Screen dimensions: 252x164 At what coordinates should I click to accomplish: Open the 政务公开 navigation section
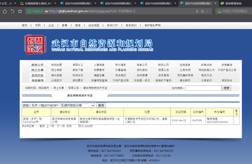(x=37, y=65)
